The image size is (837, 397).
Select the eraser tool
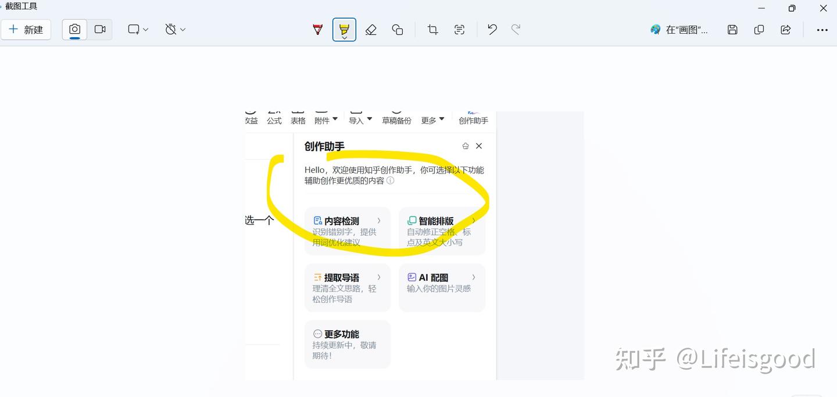[371, 30]
